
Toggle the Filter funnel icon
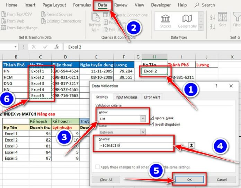click(237, 17)
